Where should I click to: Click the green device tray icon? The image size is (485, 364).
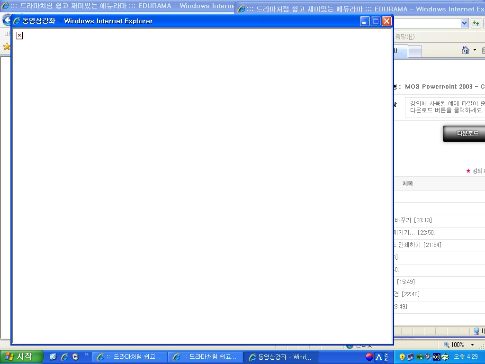(420, 357)
